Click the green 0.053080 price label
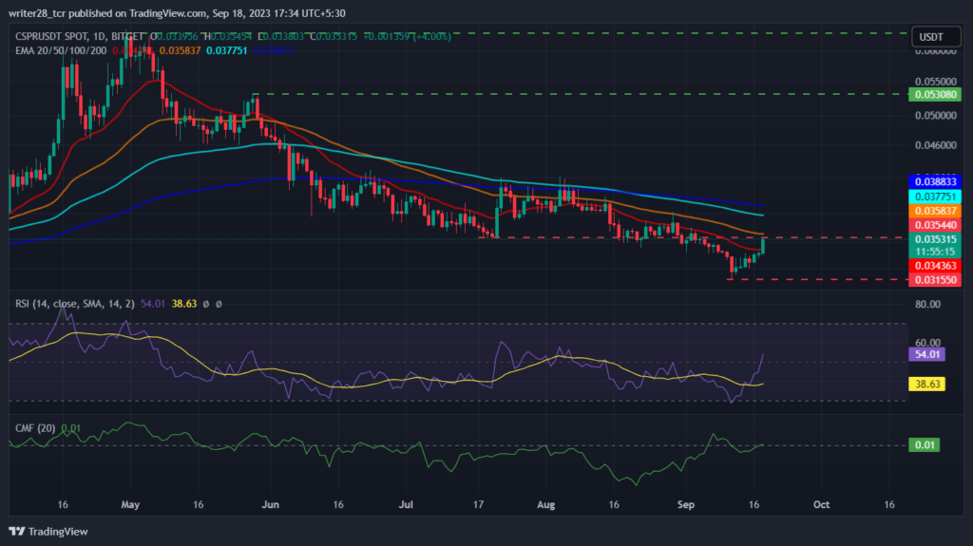Image resolution: width=973 pixels, height=546 pixels. (x=935, y=94)
